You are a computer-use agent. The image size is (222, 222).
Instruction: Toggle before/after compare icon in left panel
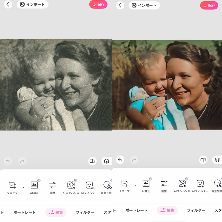tap(92, 161)
